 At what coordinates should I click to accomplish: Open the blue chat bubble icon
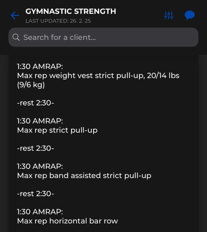click(x=190, y=15)
